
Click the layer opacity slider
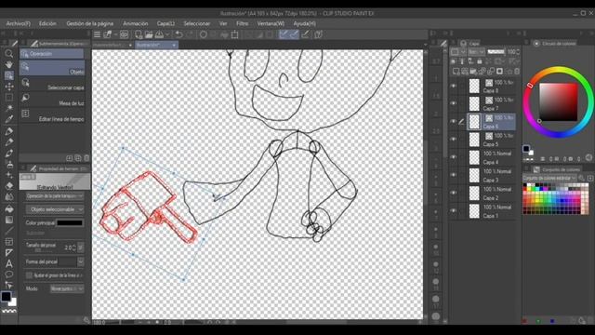496,52
